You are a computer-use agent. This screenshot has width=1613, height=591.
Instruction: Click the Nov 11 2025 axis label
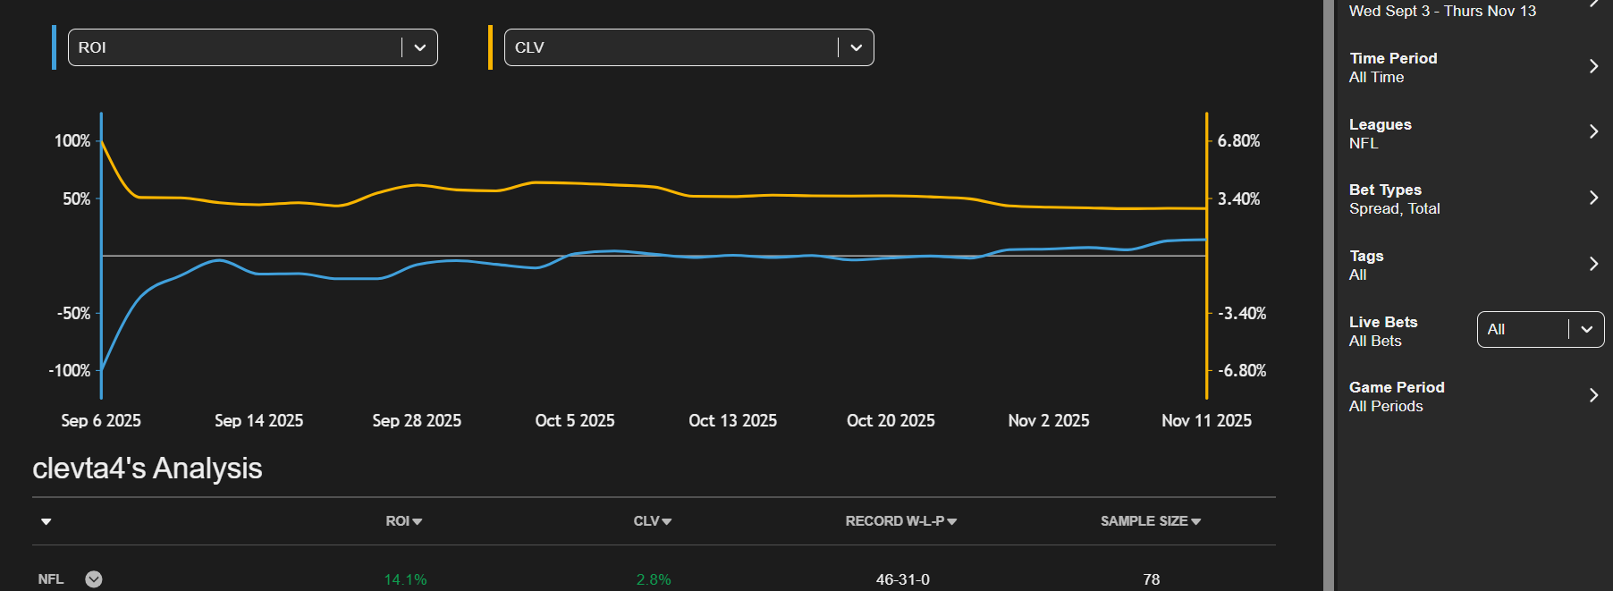click(1205, 420)
